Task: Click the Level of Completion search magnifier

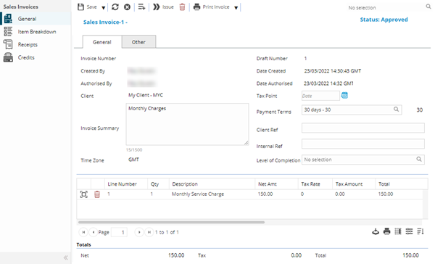Action: tap(419, 159)
